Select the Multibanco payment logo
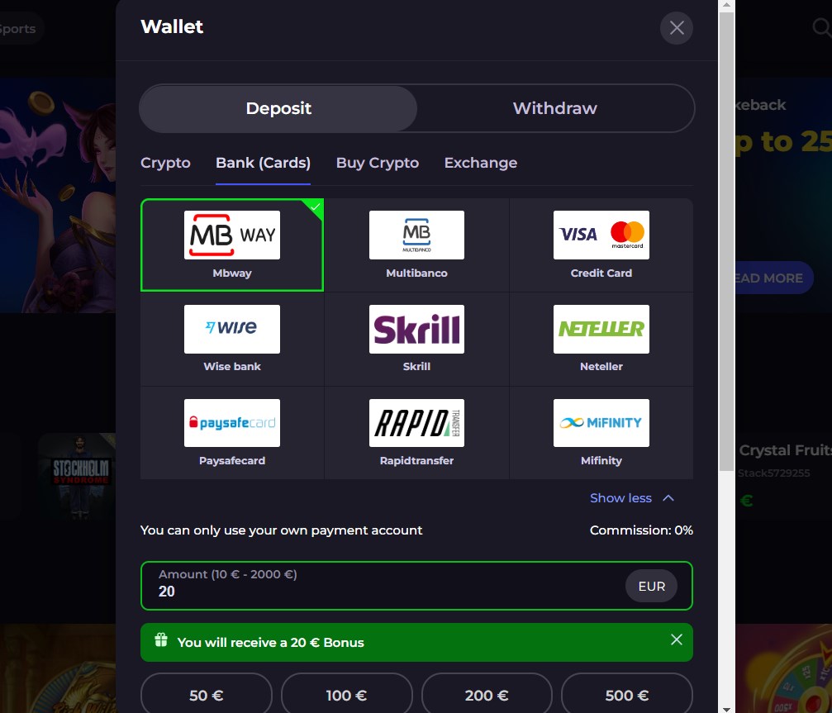Screen dimensions: 832x713 [416, 235]
